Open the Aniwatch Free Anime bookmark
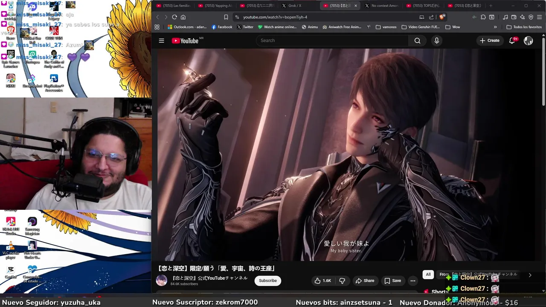 342,27
